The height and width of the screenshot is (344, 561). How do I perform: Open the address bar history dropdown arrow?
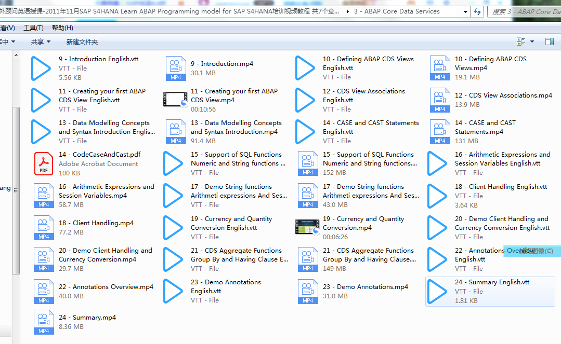click(465, 12)
